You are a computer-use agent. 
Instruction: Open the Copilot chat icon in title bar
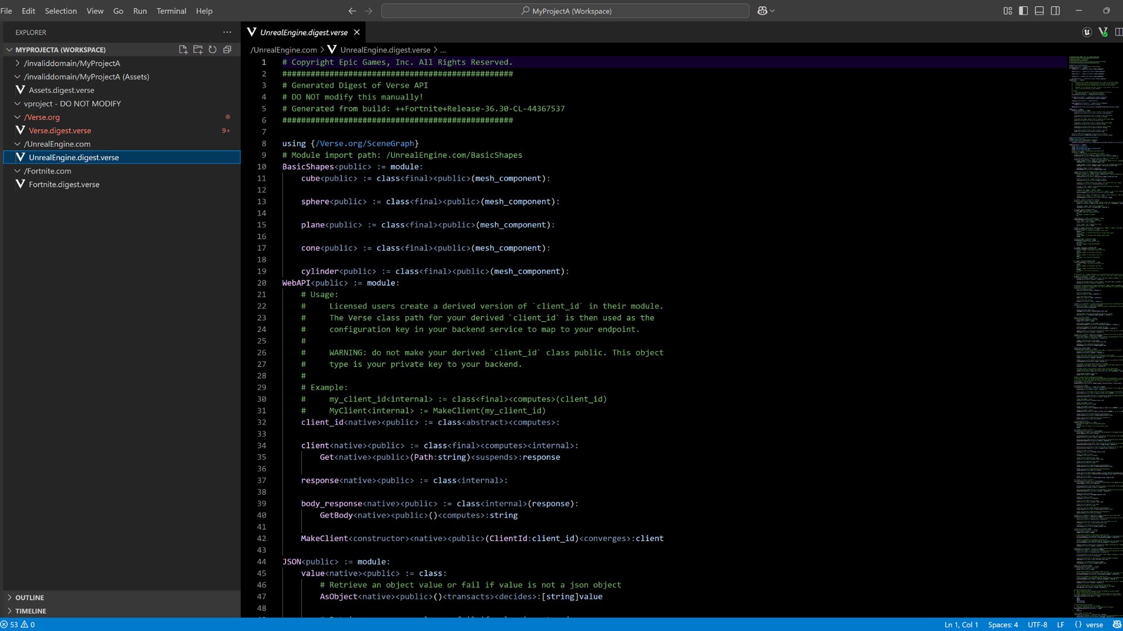pos(762,11)
